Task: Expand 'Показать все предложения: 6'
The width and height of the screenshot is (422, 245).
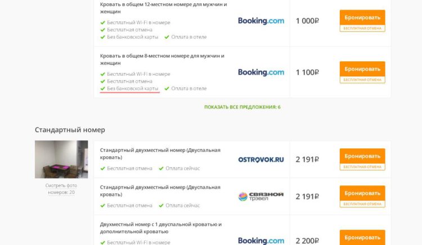Action: (x=242, y=107)
